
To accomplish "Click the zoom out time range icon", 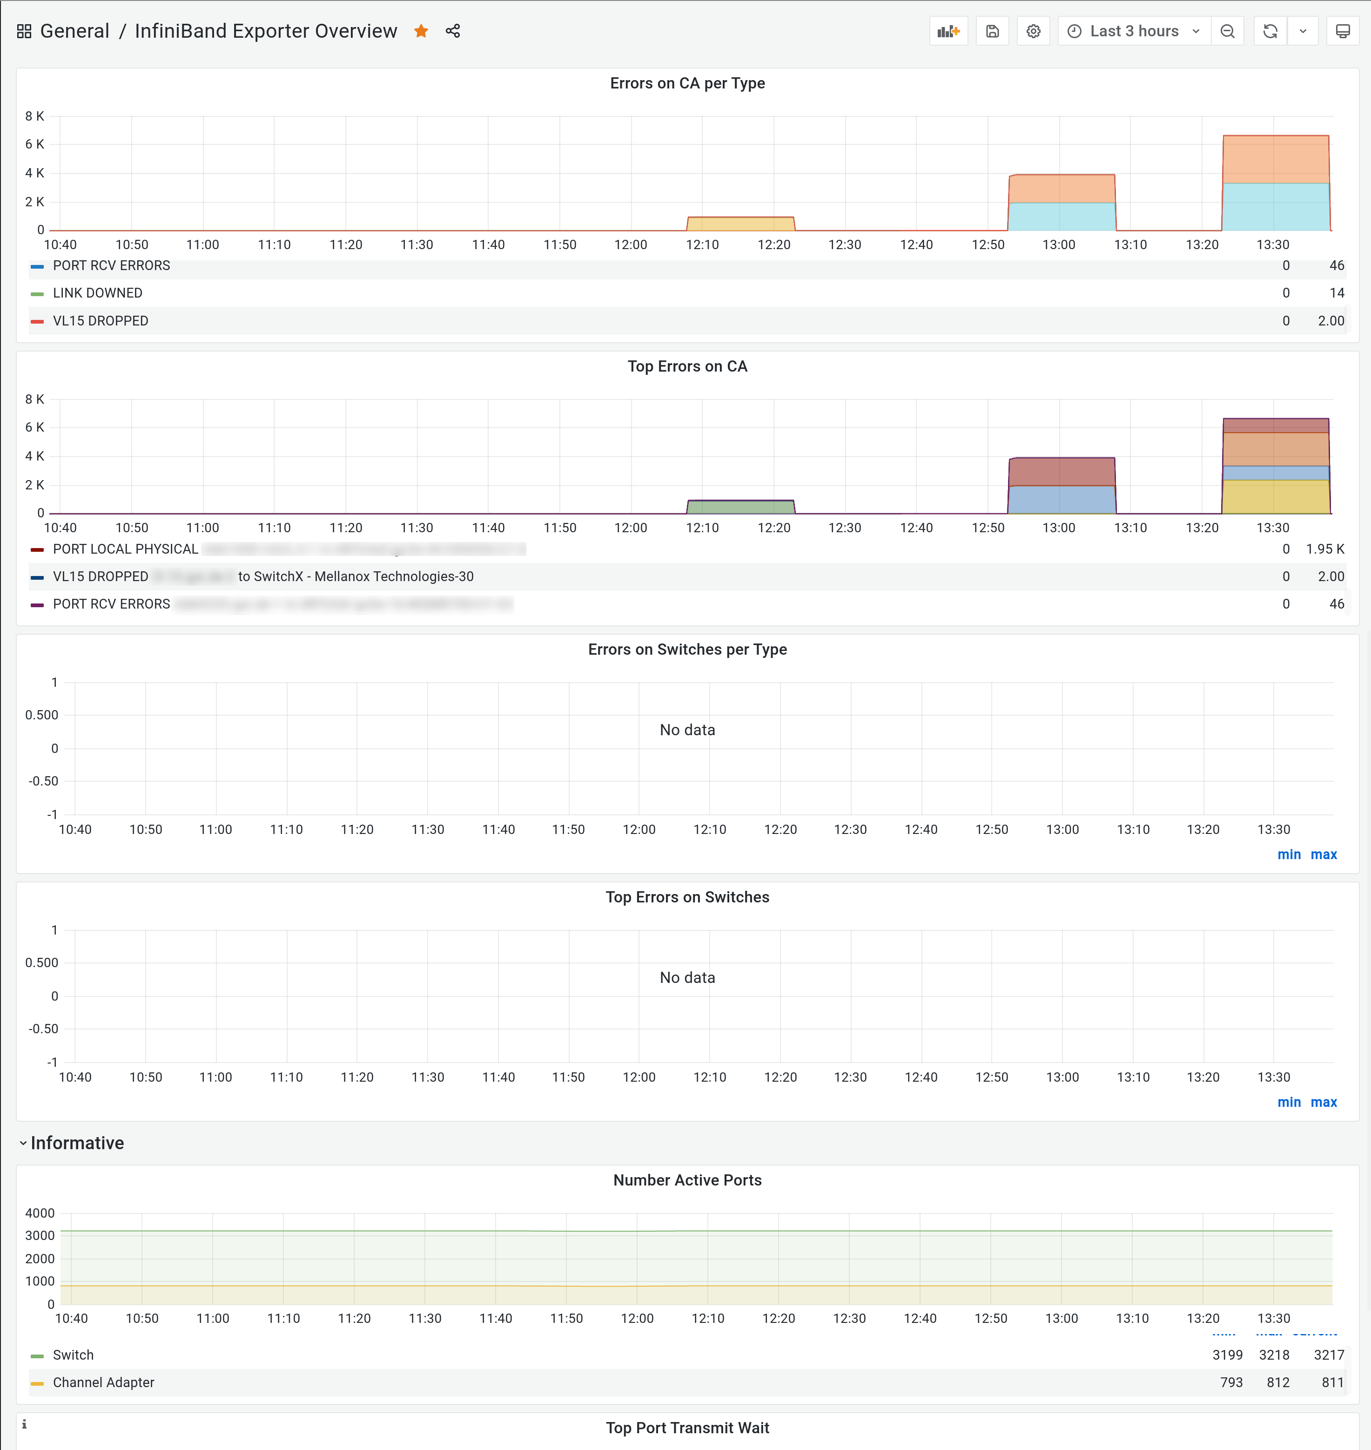I will click(x=1227, y=32).
